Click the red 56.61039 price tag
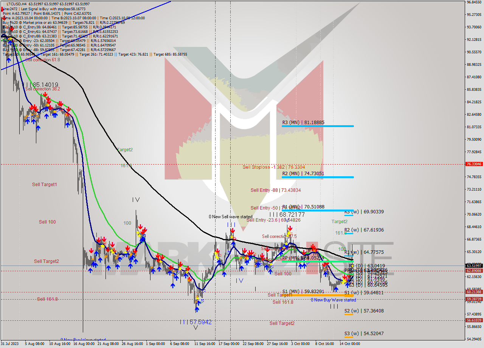Image resolution: width=484 pixels, height=348 pixels. tap(474, 320)
